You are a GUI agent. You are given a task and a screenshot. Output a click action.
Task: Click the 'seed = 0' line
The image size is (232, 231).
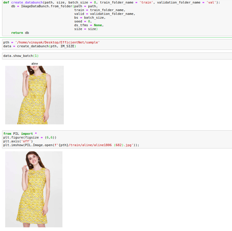click(x=83, y=21)
